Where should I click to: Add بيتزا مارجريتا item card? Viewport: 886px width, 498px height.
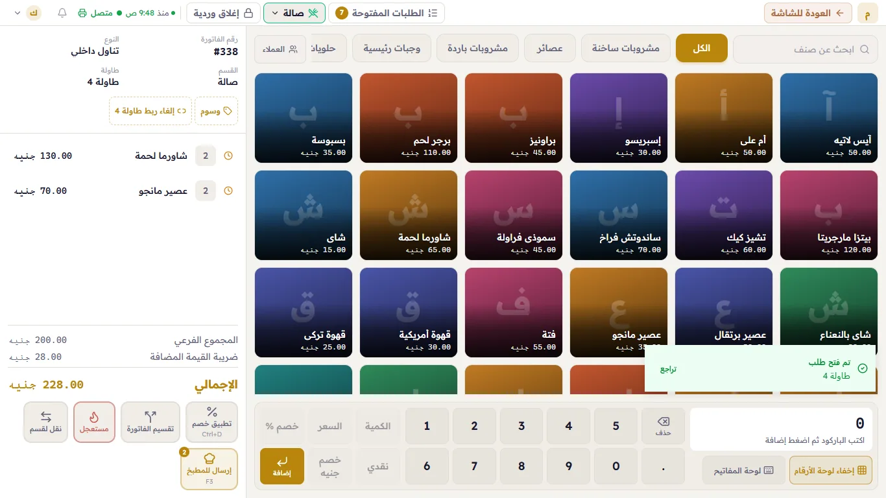pyautogui.click(x=829, y=215)
